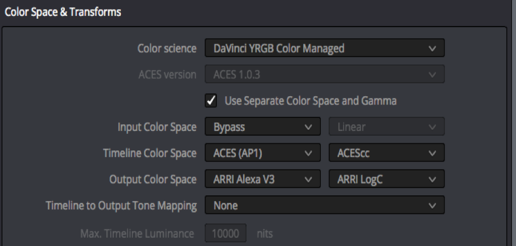The height and width of the screenshot is (246, 516).
Task: Click the "Output Color Space" label text
Action: (x=153, y=179)
